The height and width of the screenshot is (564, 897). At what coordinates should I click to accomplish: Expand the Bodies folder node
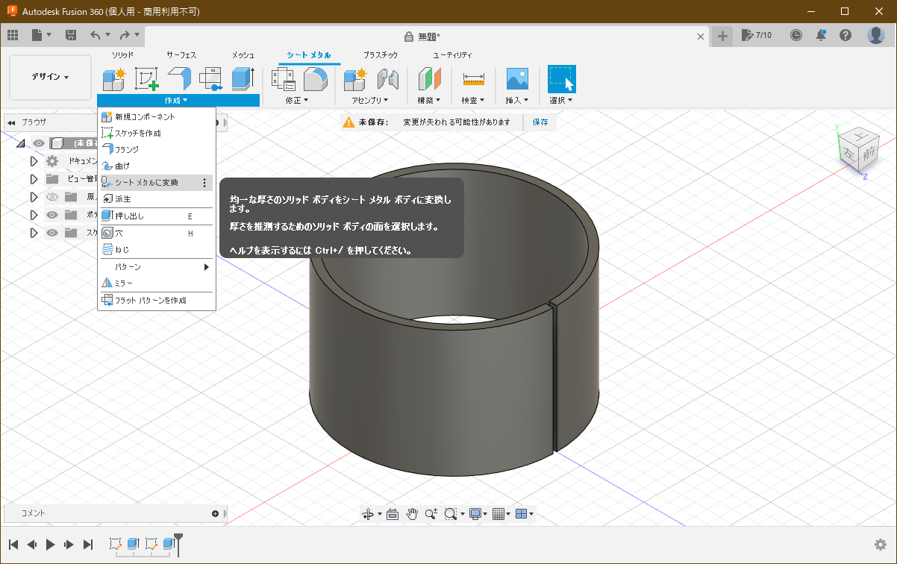[34, 215]
